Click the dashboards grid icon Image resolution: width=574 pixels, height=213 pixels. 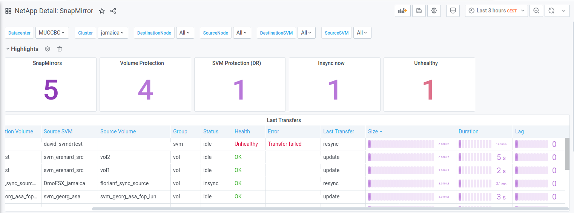(8, 11)
